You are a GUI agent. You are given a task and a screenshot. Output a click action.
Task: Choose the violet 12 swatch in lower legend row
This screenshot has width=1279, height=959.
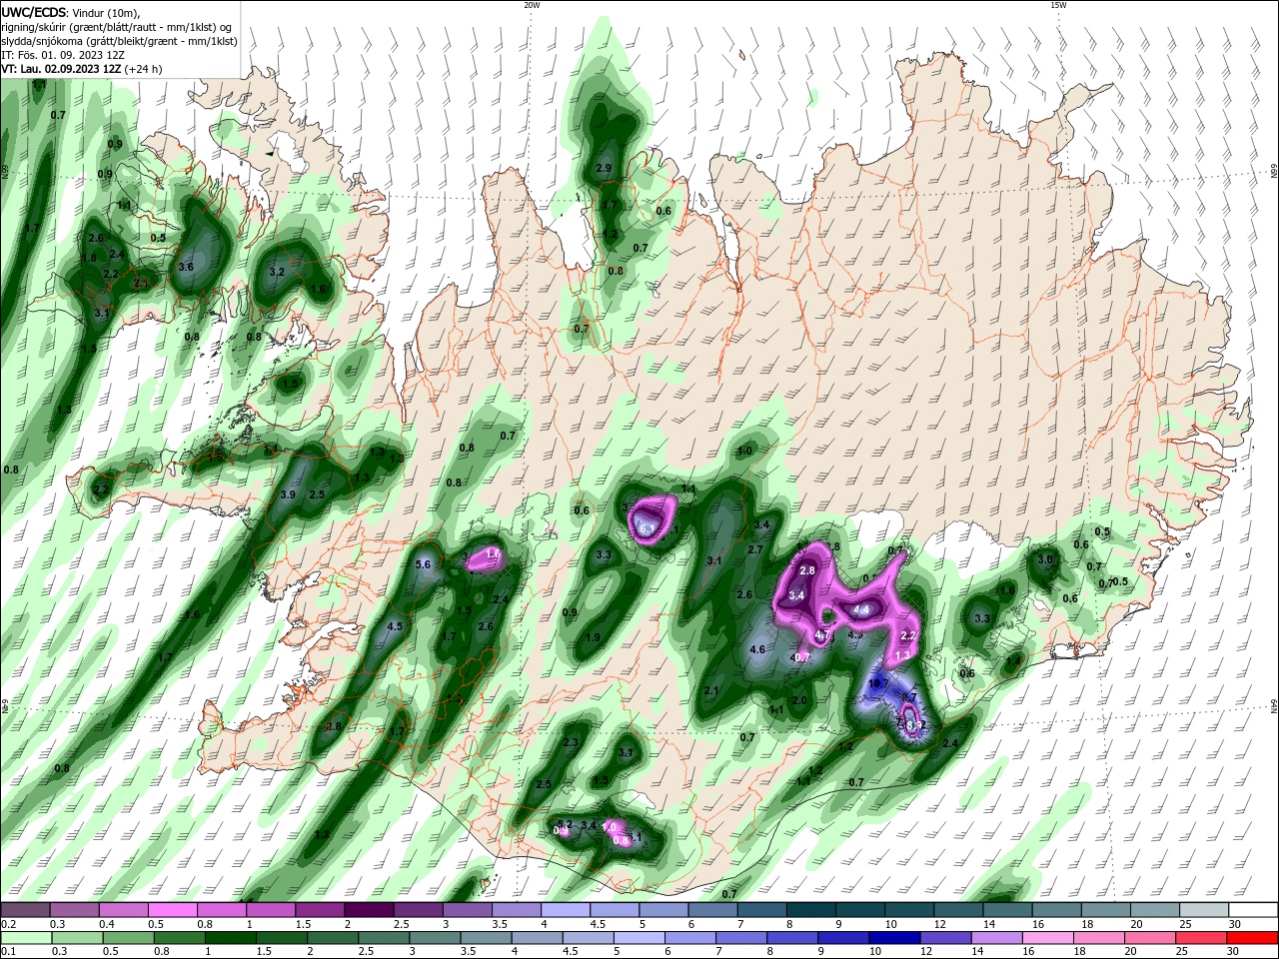946,938
